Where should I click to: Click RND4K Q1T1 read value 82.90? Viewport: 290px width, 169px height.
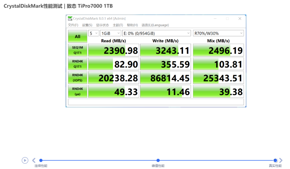(x=114, y=64)
